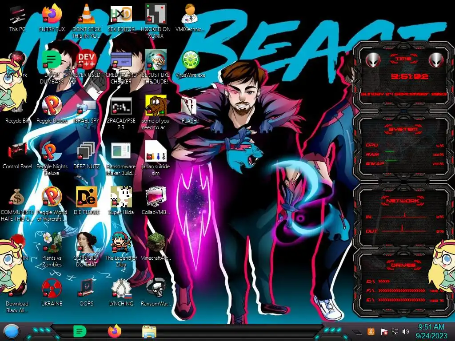Click the TIME widget digital clock
This screenshot has width=455, height=341.
click(x=409, y=76)
